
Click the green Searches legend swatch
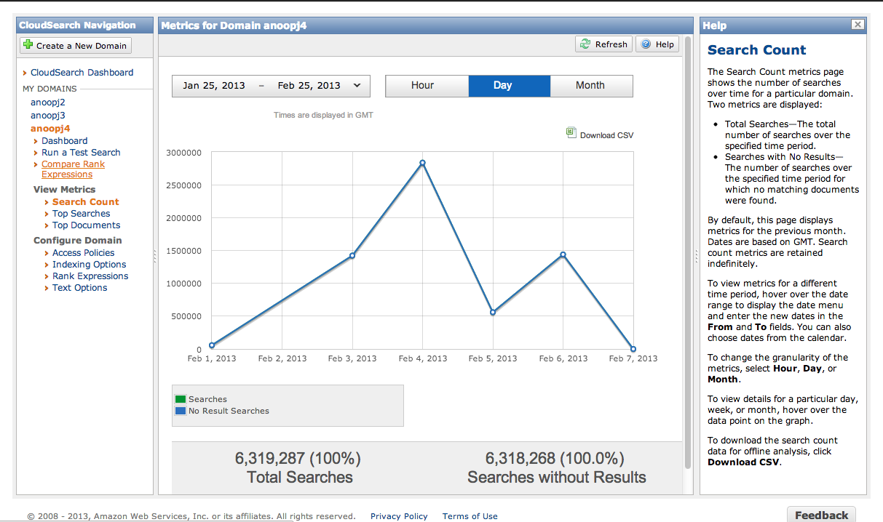pos(181,399)
